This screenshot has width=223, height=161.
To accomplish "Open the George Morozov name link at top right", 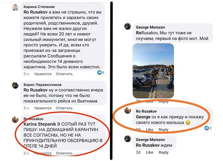I will point(150,27).
